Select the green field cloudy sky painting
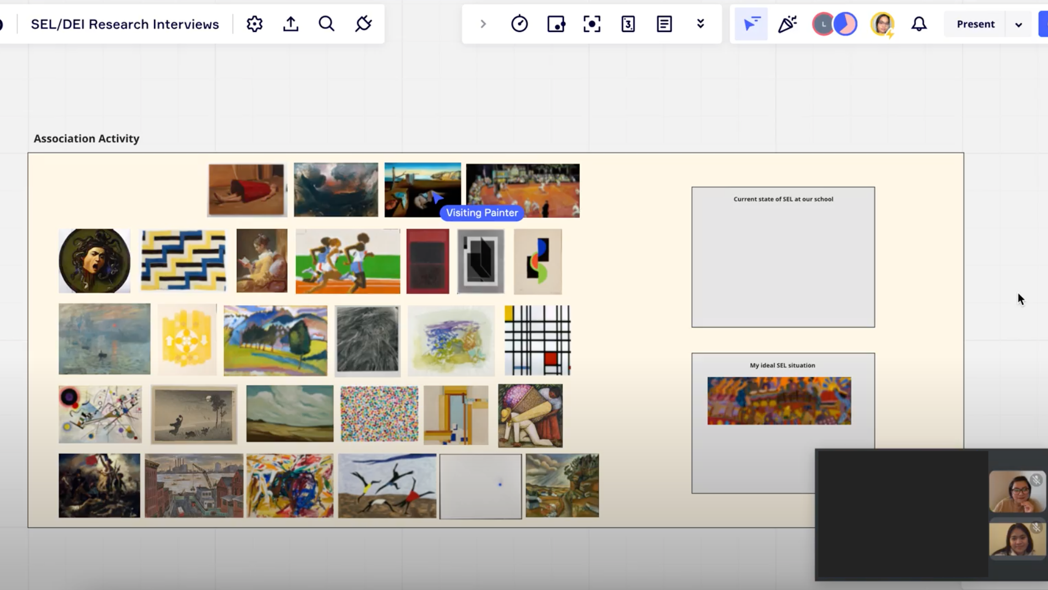Viewport: 1048px width, 590px height. [x=290, y=413]
